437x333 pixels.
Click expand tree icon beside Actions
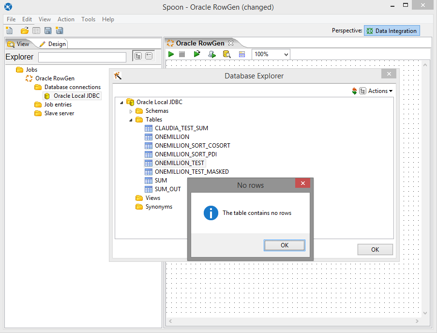point(362,91)
